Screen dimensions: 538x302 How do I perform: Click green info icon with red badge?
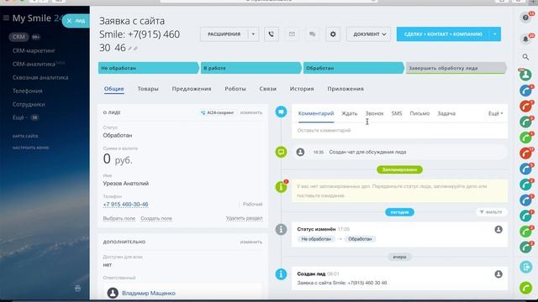pyautogui.click(x=282, y=186)
